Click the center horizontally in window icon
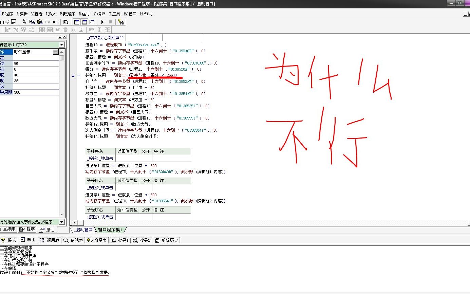Viewport: 470px width, 294px height. click(42, 30)
